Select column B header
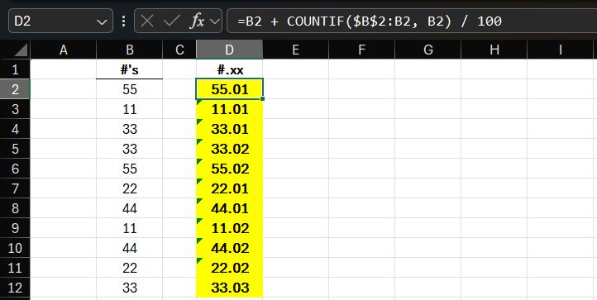This screenshot has height=300, width=597. (x=130, y=50)
